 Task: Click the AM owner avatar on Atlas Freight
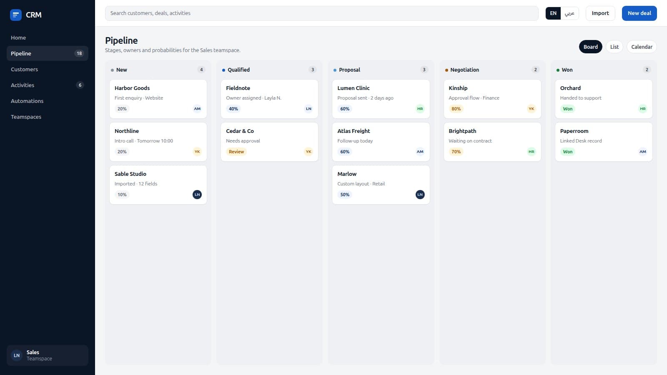(420, 152)
